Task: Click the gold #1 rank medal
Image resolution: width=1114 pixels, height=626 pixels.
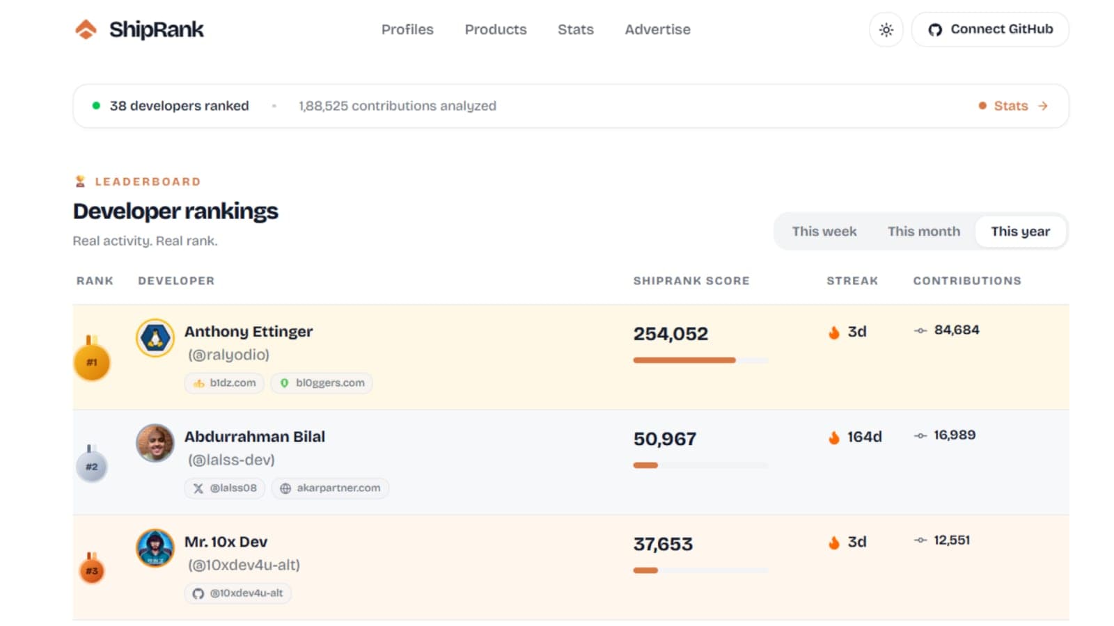Action: (92, 360)
